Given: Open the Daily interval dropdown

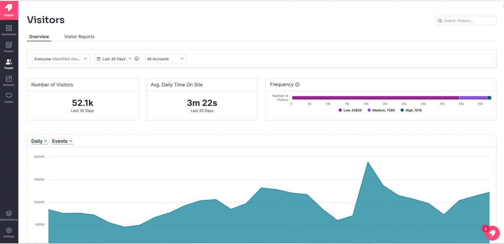Looking at the screenshot, I should pyautogui.click(x=39, y=141).
